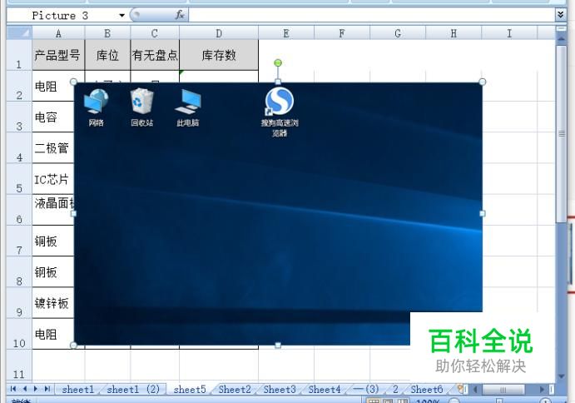Screen dimensions: 575x403
Task: Click the left-middle sizing handle of the picture
Action: 74,213
